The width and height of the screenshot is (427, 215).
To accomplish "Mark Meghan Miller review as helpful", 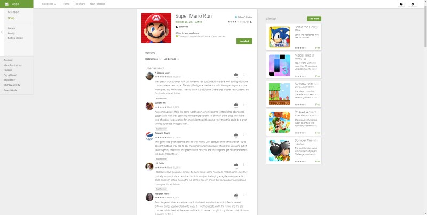I will click(x=236, y=195).
